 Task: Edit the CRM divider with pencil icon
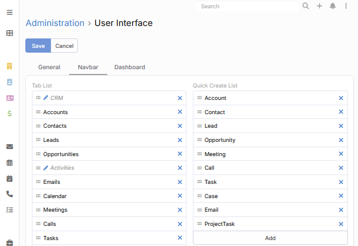tap(46, 98)
